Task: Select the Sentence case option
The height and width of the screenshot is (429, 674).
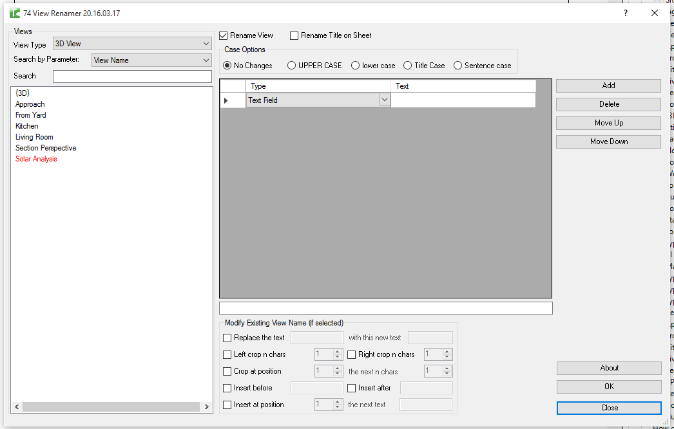Action: (459, 65)
